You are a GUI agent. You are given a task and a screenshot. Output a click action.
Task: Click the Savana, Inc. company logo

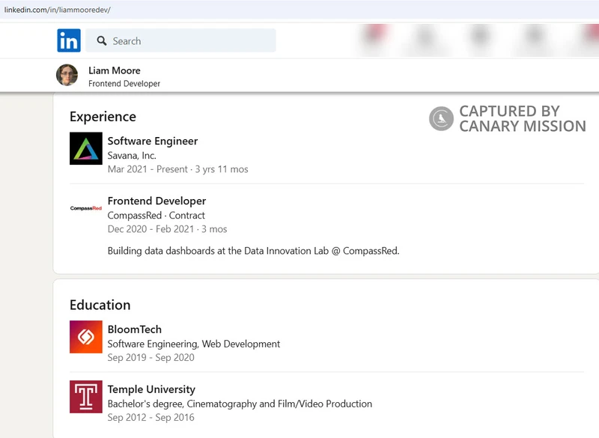[85, 150]
